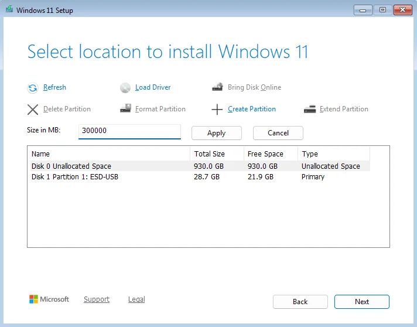Screen dimensions: 417x327
Task: Close the Windows 11 Setup window
Action: click(402, 10)
